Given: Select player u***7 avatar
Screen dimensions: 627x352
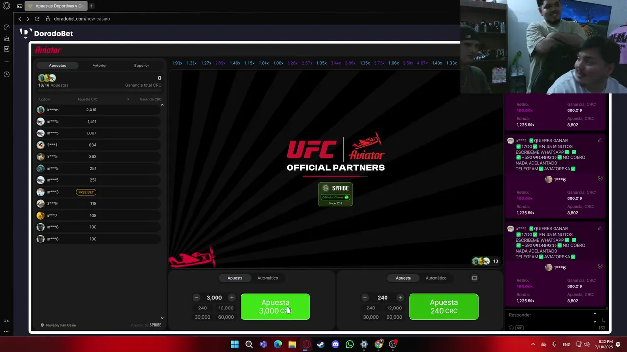Looking at the screenshot, I should point(41,215).
